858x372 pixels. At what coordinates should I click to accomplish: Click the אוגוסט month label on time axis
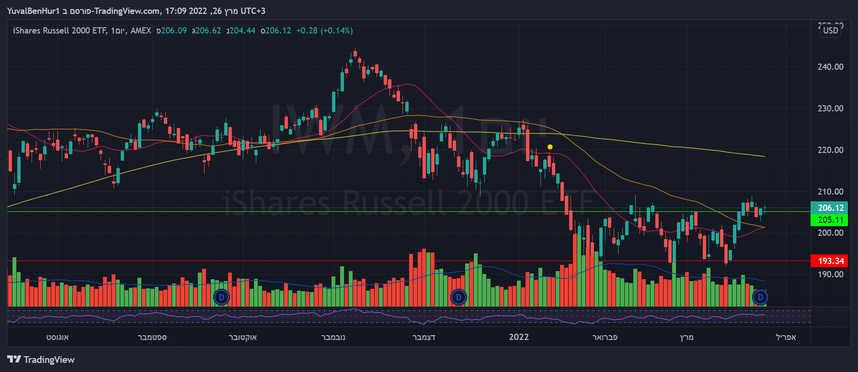[57, 337]
